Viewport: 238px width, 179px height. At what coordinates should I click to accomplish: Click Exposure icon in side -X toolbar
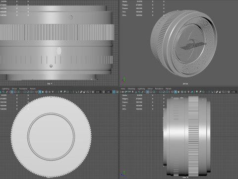pyautogui.click(x=229, y=91)
